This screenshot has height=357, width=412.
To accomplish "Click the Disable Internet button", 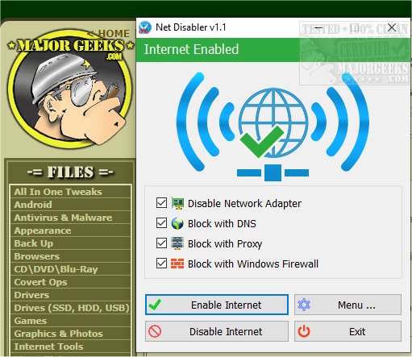I will (x=217, y=331).
